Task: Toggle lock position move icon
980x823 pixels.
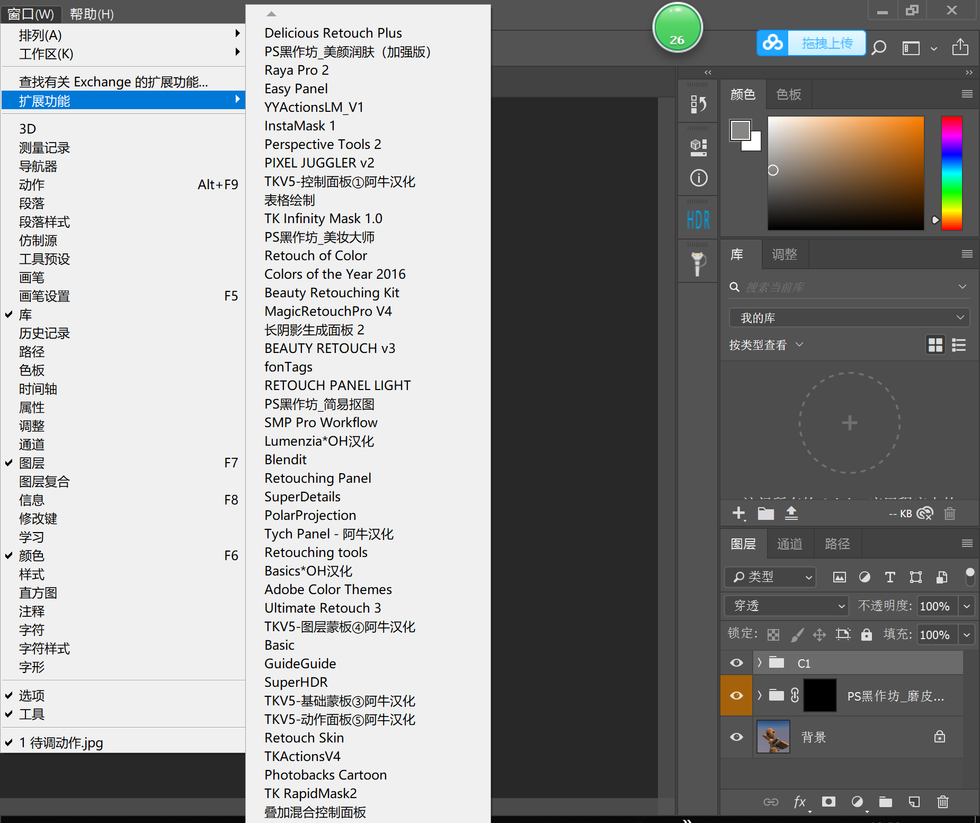Action: [819, 634]
